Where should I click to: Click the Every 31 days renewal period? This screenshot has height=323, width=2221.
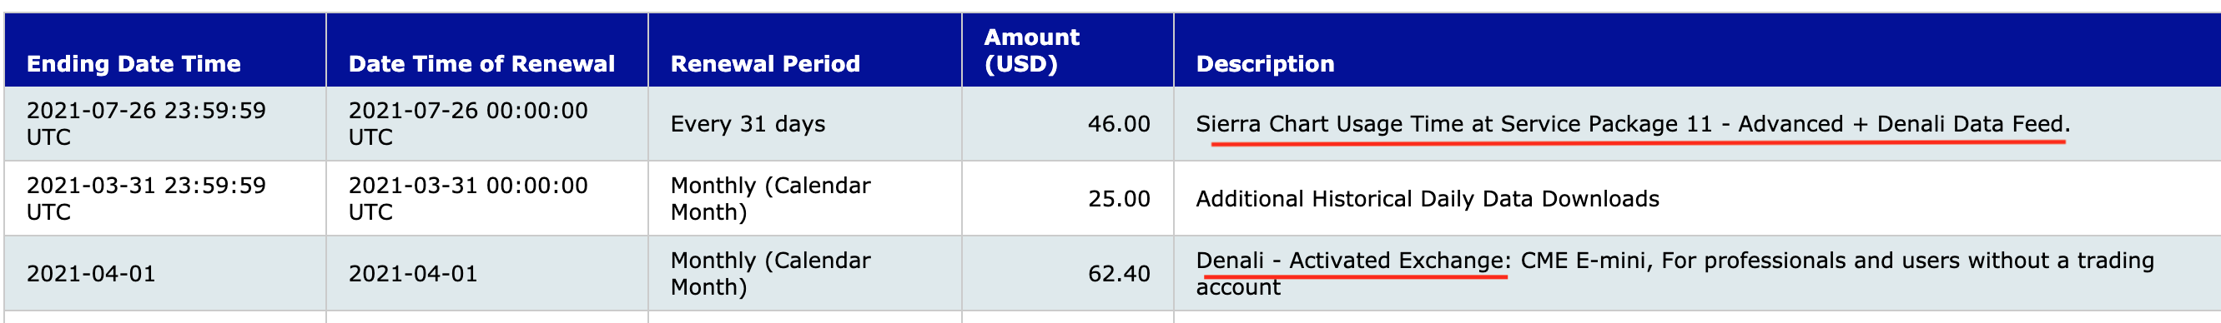click(748, 124)
